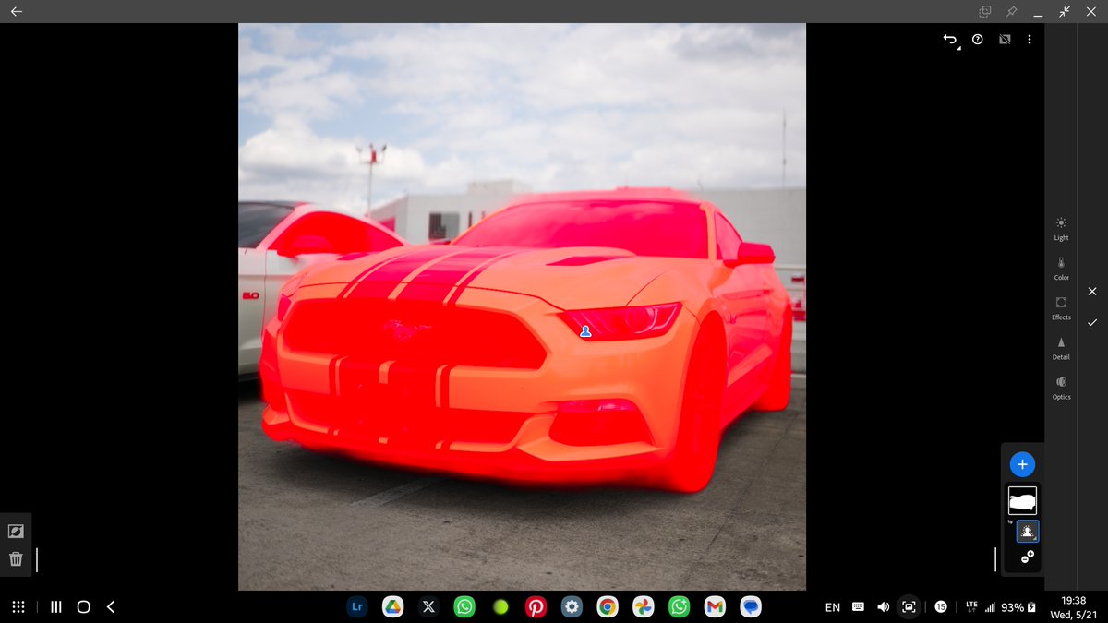Screen dimensions: 1108x623
Task: Delete the mask with trash icon
Action: pyautogui.click(x=16, y=558)
